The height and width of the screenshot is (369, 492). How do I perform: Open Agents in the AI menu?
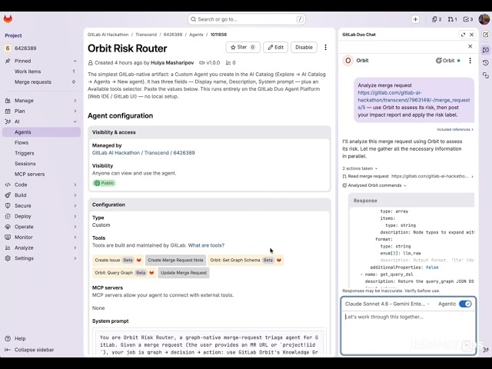[x=41, y=132]
